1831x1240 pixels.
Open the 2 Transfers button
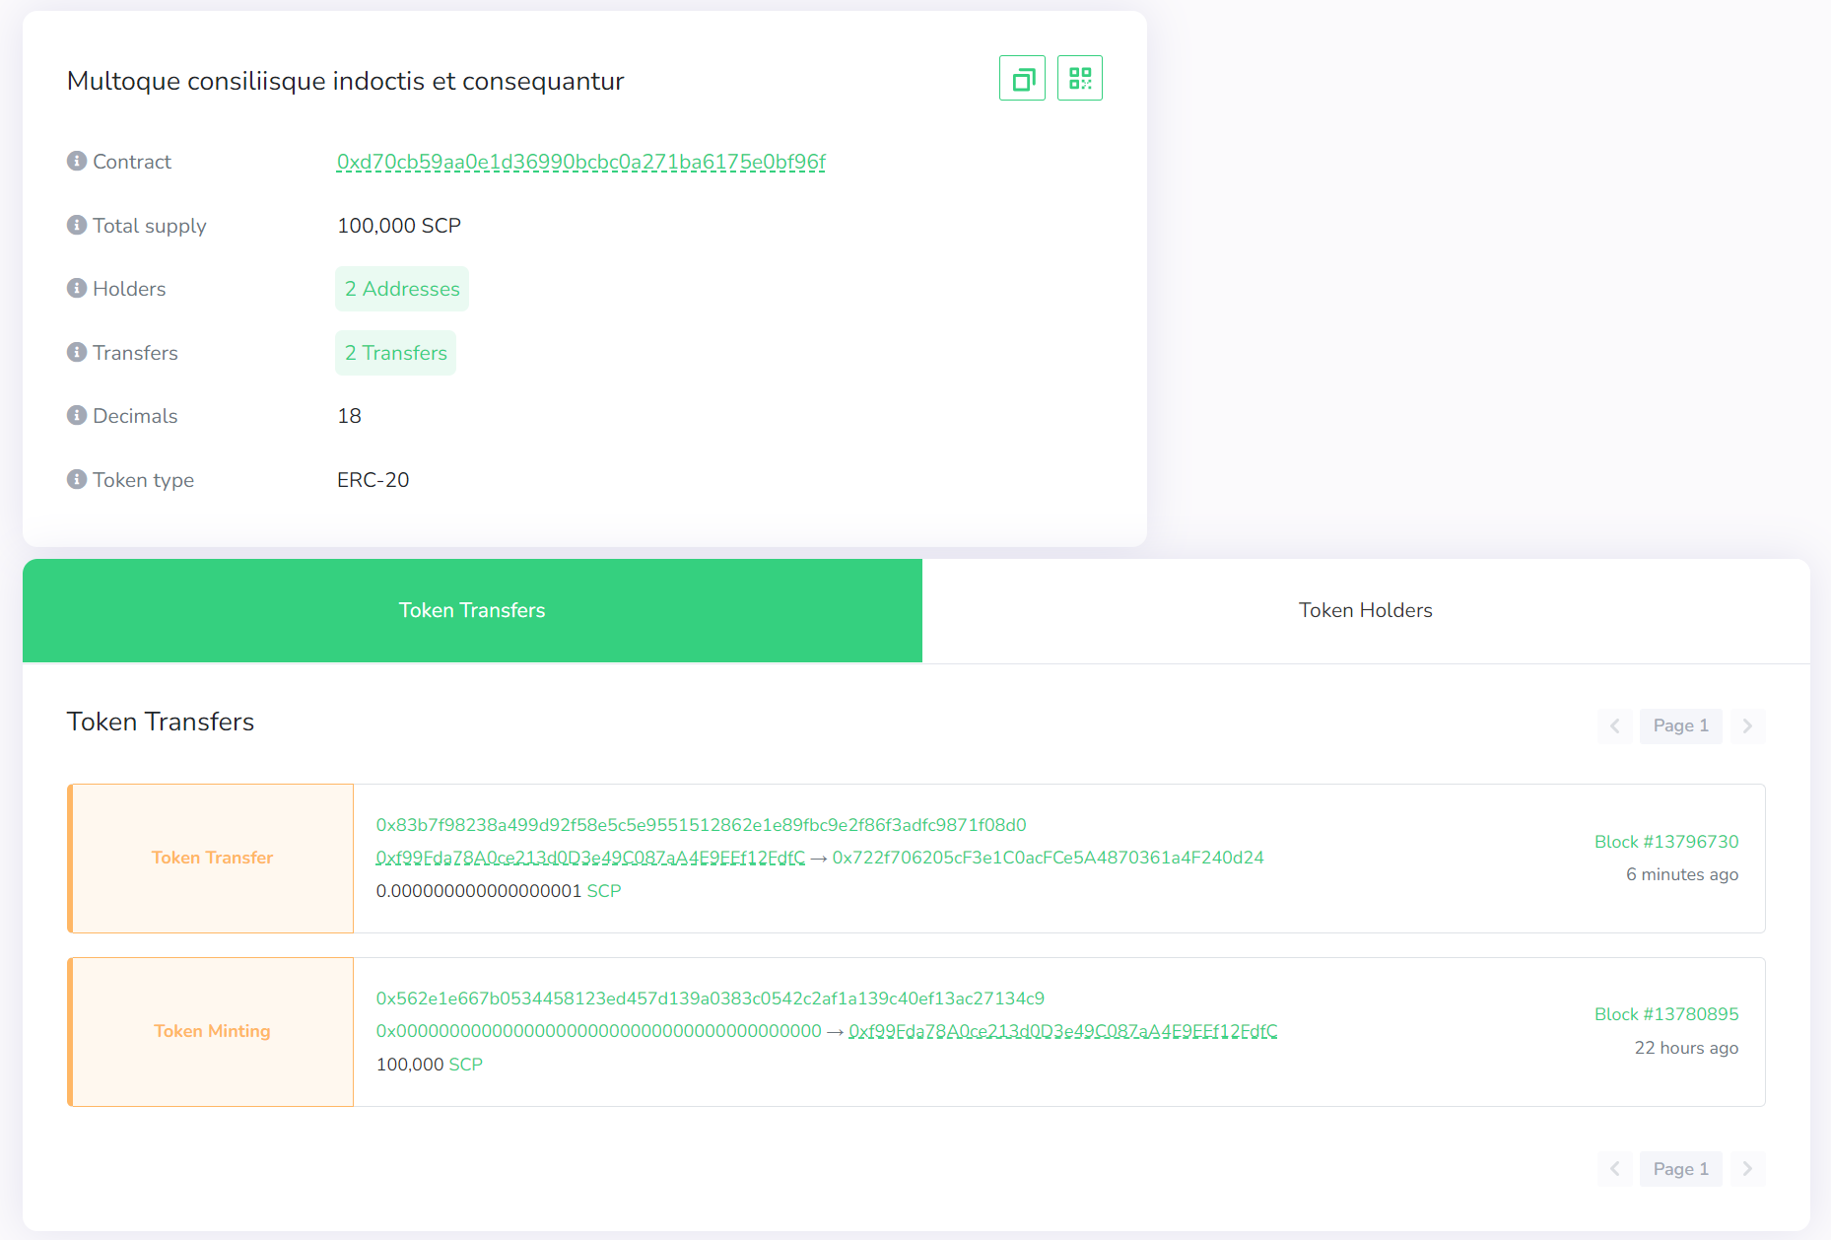(x=395, y=353)
